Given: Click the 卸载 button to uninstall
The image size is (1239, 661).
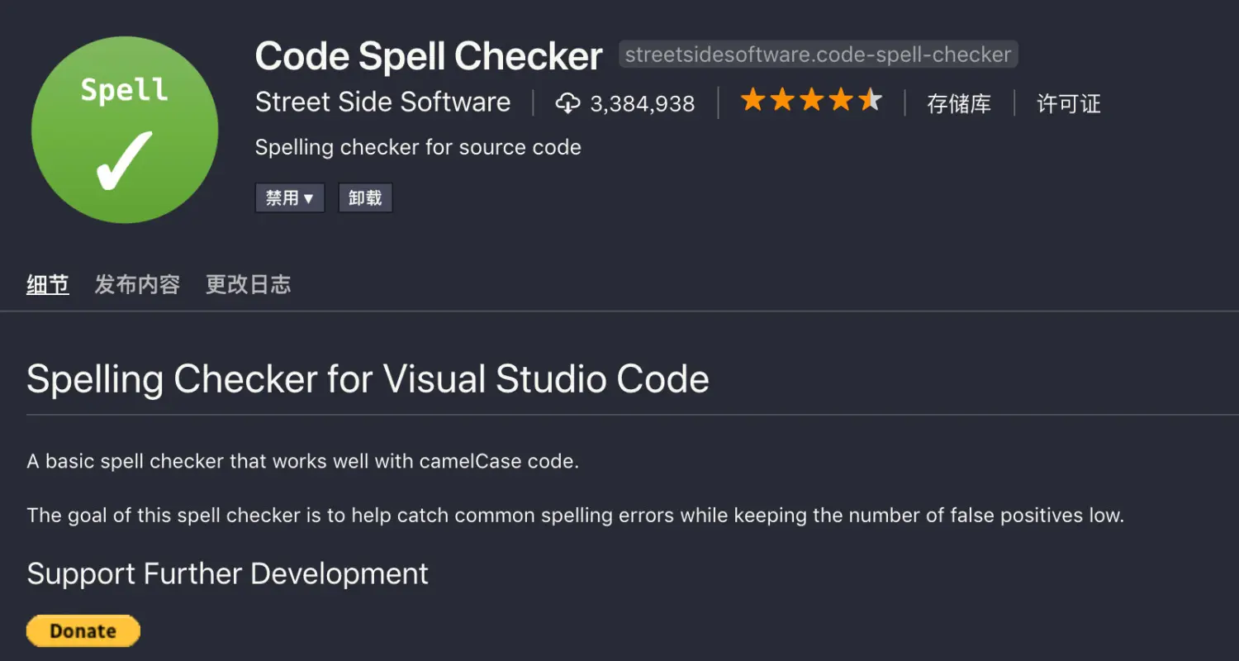Looking at the screenshot, I should click(x=365, y=197).
